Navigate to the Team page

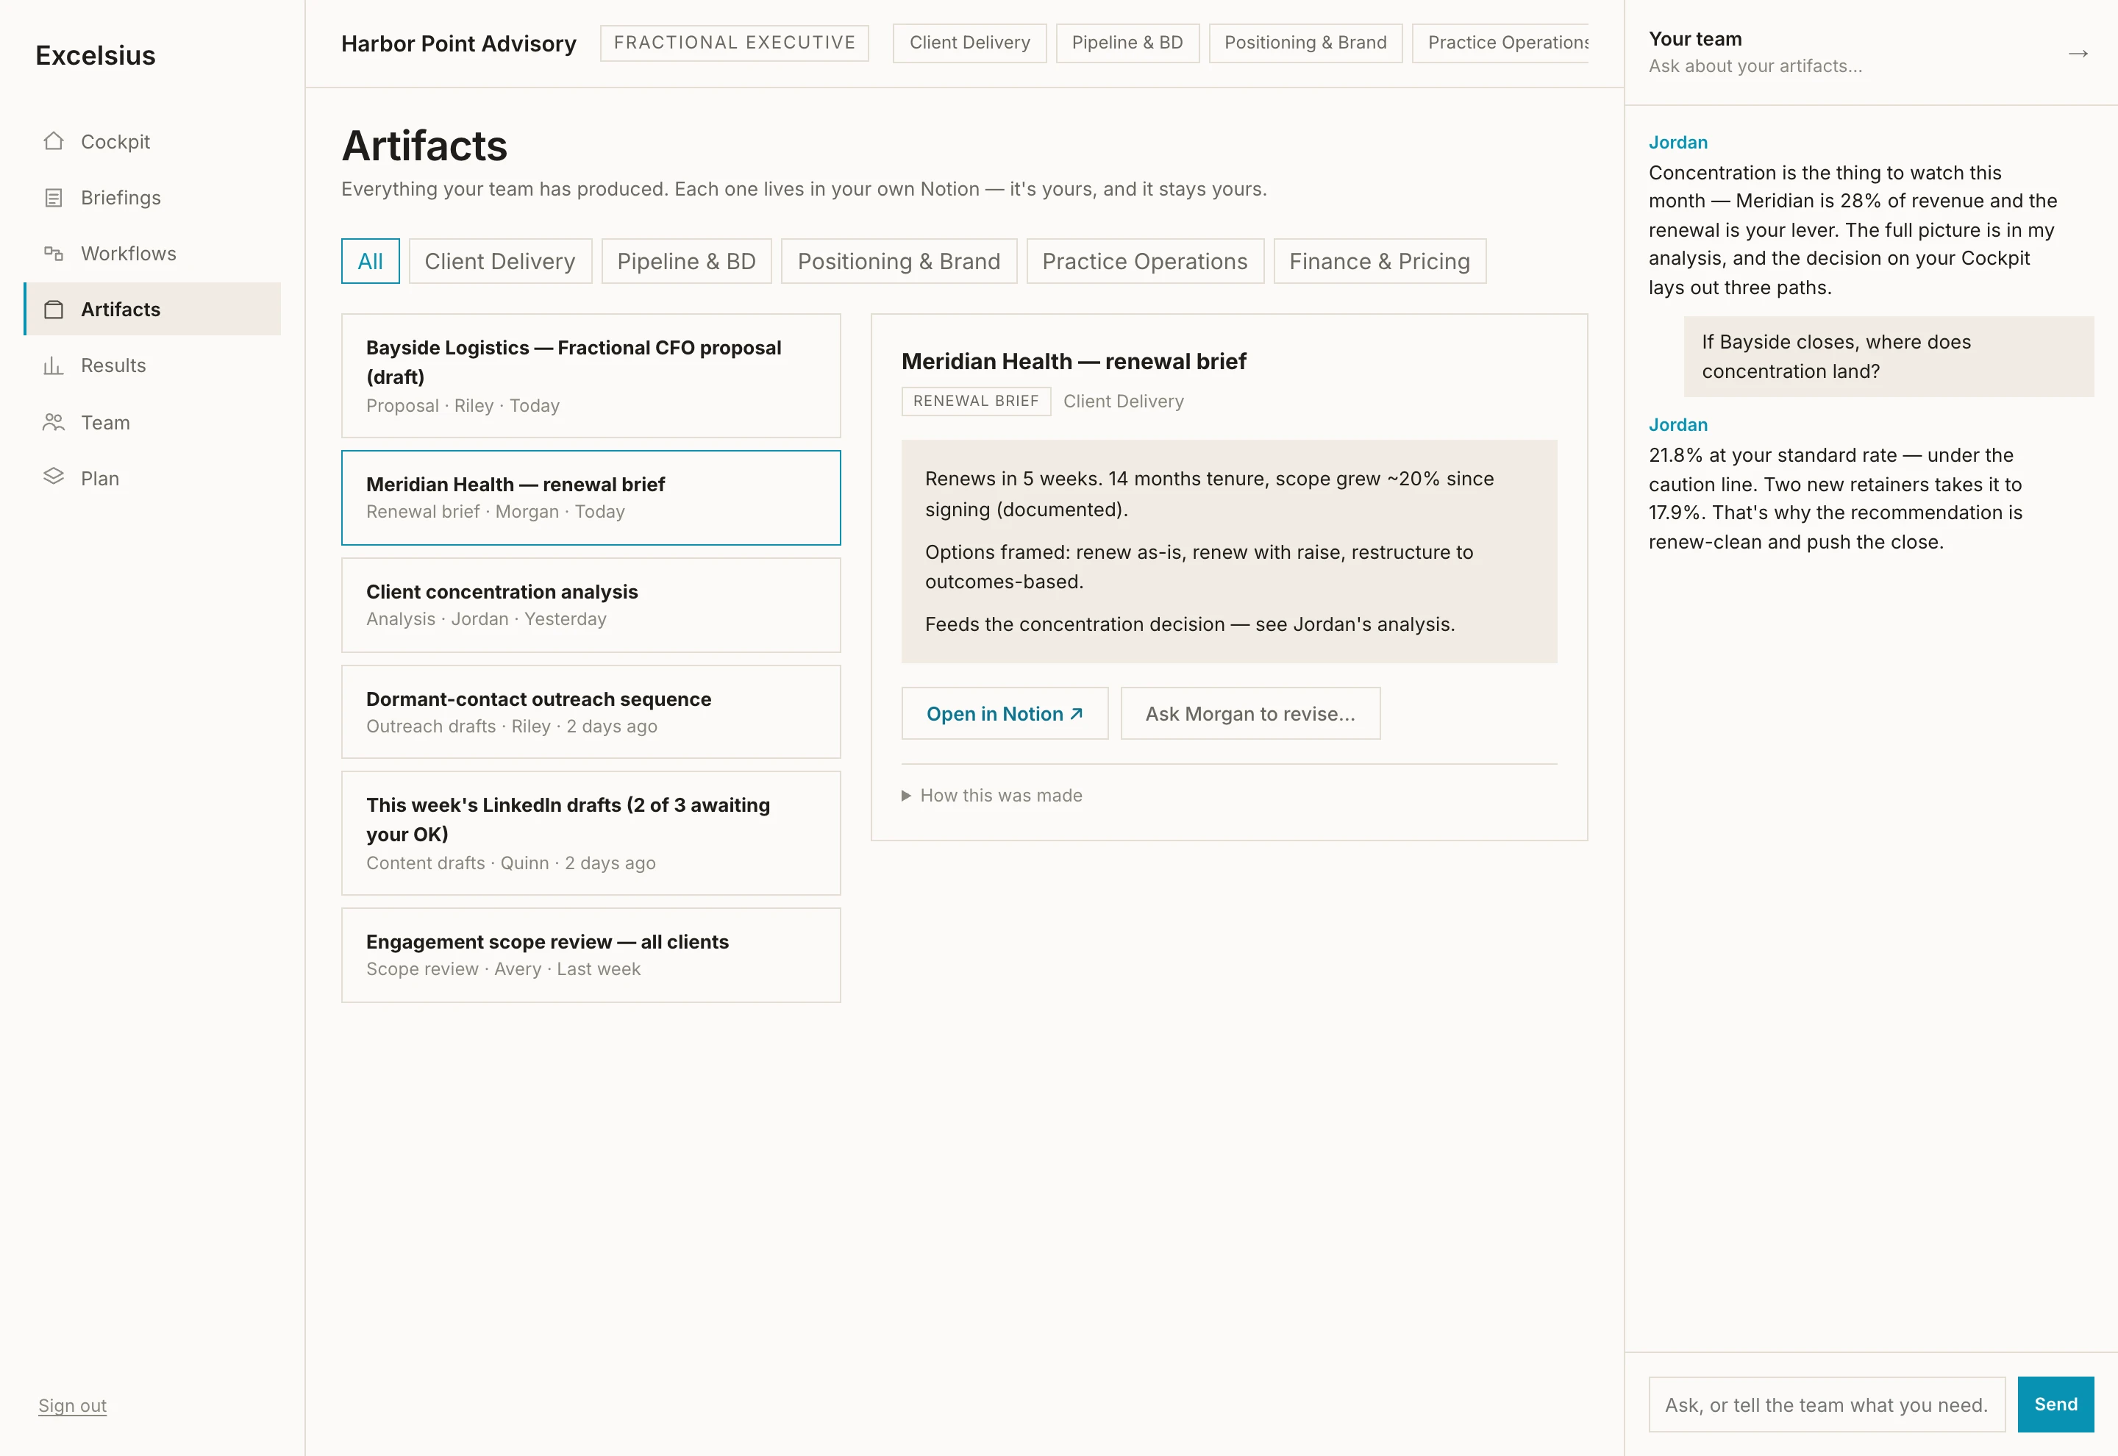[x=152, y=422]
